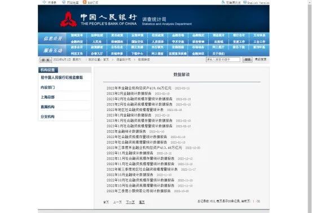The image size is (312, 213).
Task: Click the 网站地图 globe icon
Action: click(64, 2)
